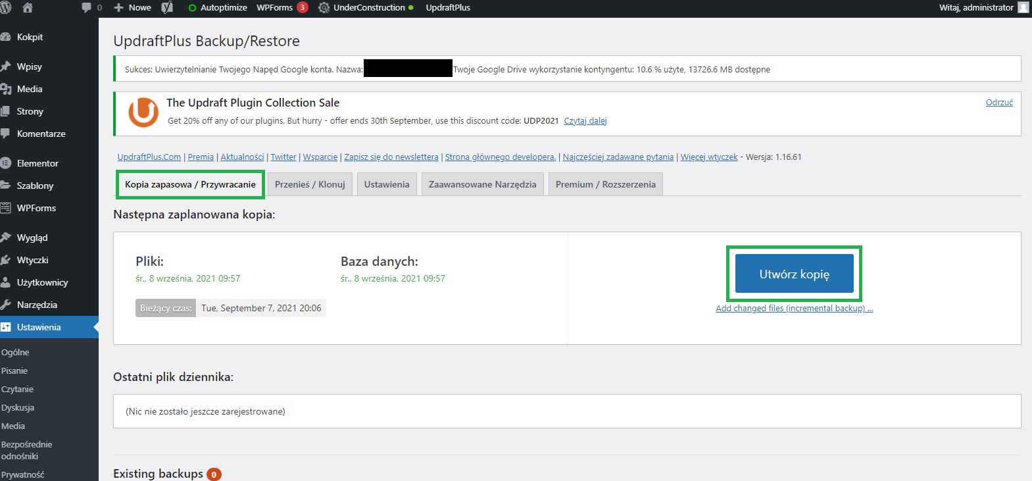Click the Elementor icon in sidebar

coord(5,163)
